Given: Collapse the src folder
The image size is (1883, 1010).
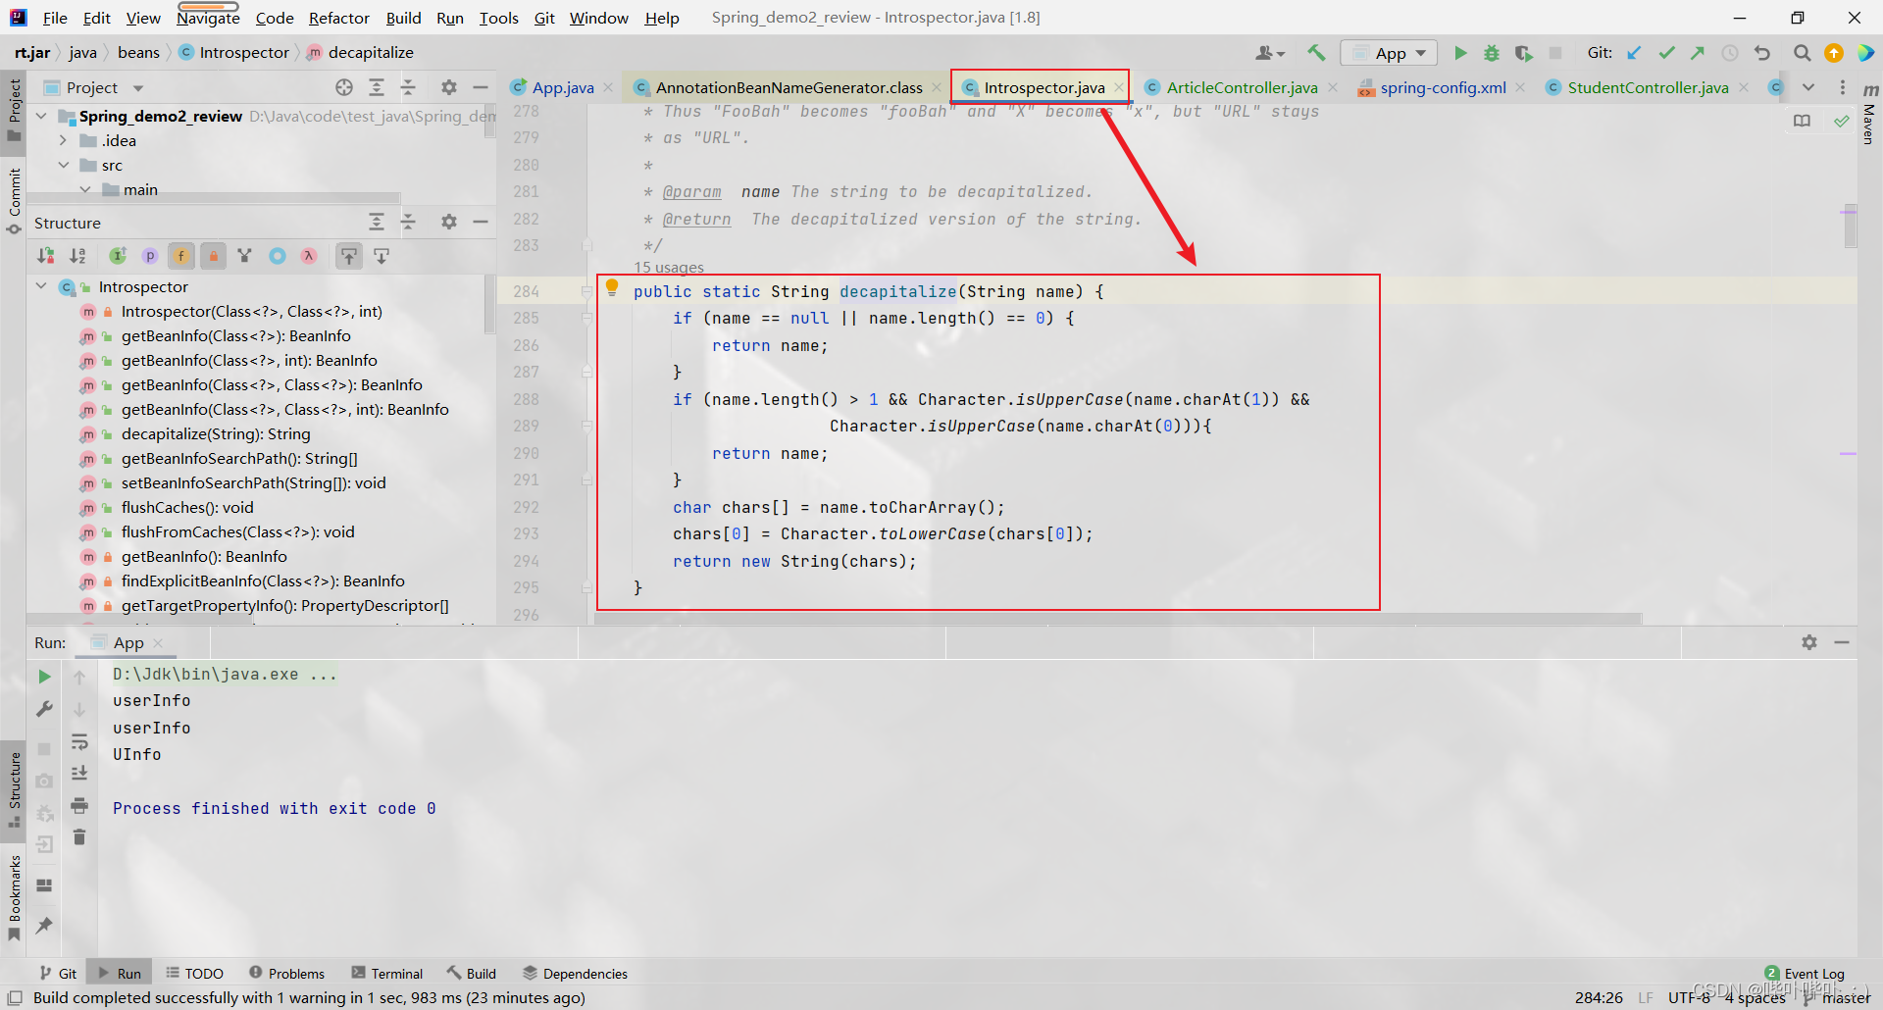Looking at the screenshot, I should (x=63, y=165).
